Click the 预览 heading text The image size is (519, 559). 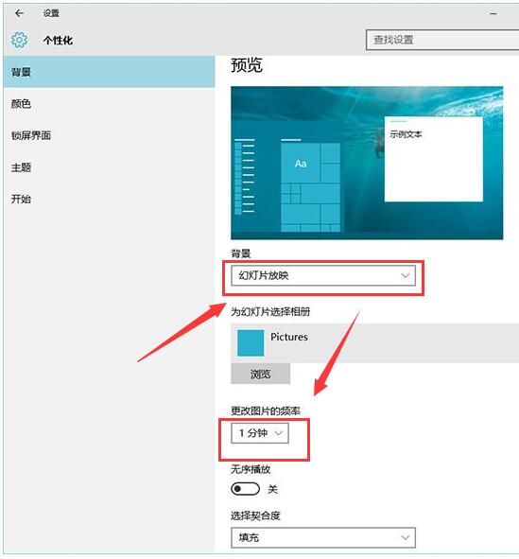[x=247, y=65]
